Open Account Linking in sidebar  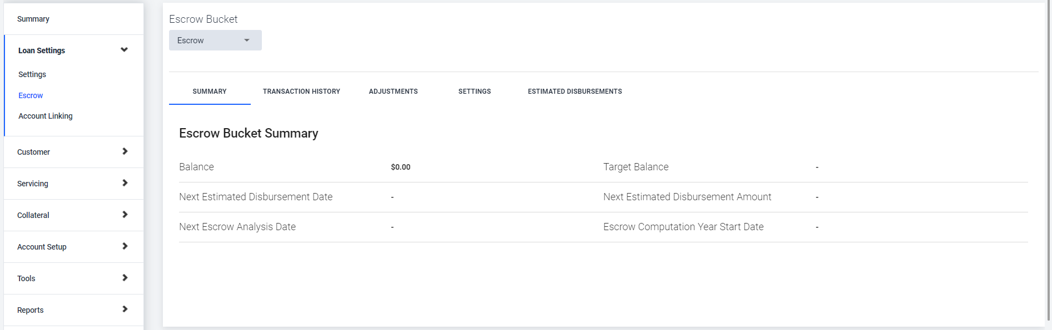pyautogui.click(x=46, y=116)
